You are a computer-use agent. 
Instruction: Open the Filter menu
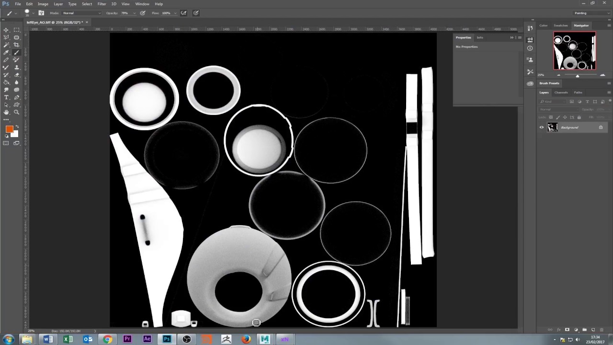click(102, 4)
